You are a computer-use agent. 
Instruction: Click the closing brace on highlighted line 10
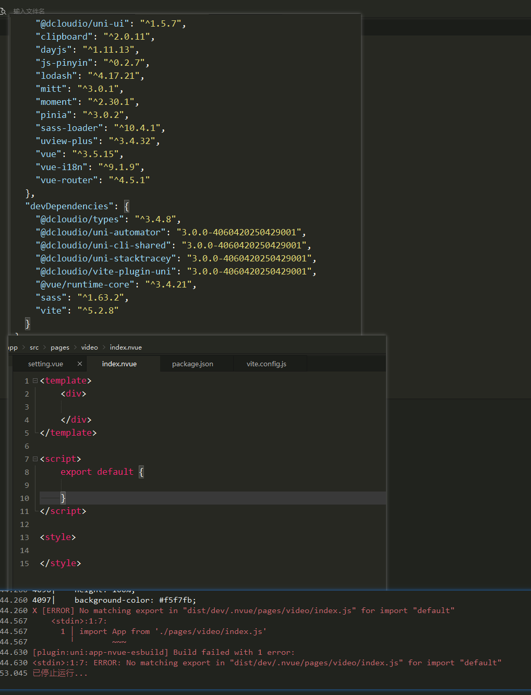(63, 498)
